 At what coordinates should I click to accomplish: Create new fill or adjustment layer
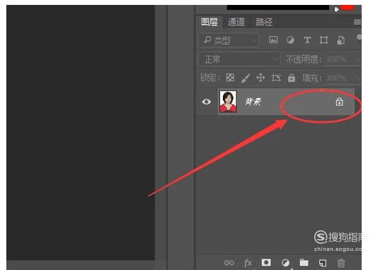[x=285, y=263]
